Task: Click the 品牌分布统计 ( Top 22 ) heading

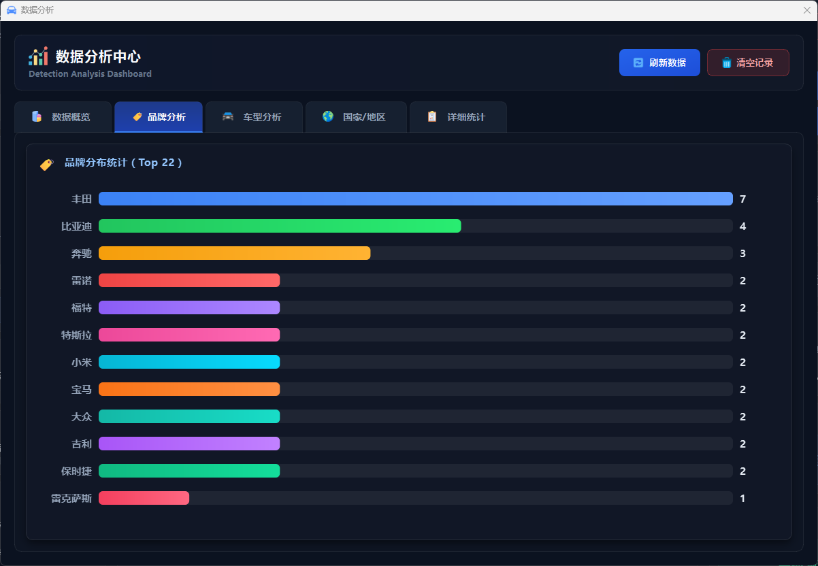Action: click(123, 163)
